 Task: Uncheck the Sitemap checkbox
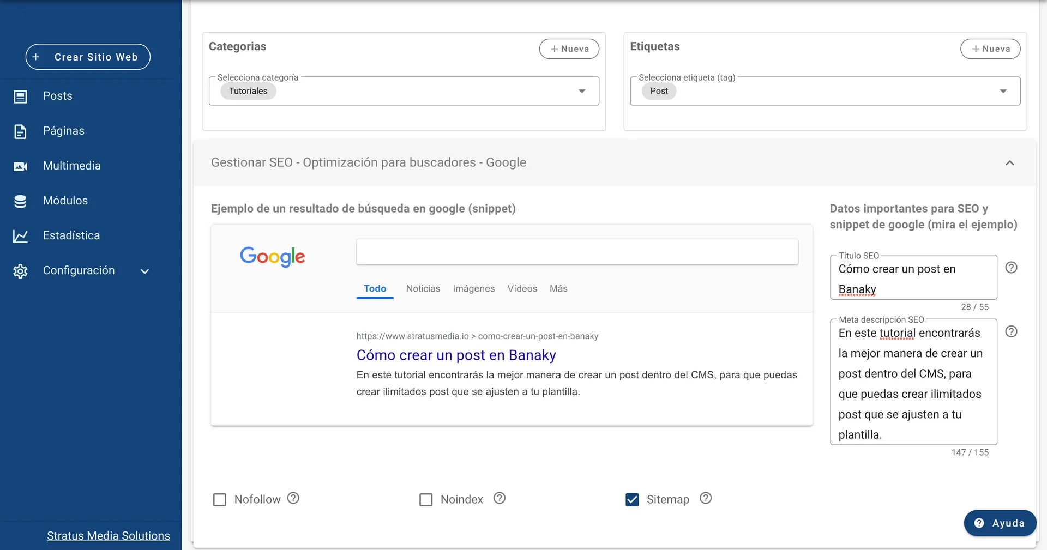click(x=632, y=499)
